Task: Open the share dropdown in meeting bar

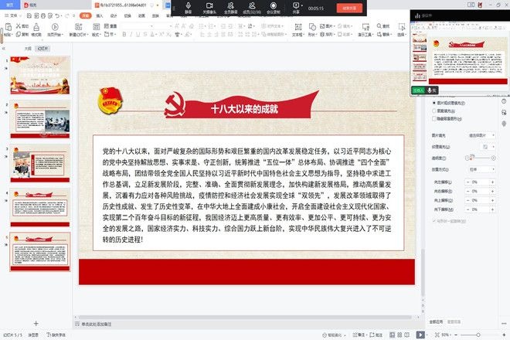Action: 297,8
